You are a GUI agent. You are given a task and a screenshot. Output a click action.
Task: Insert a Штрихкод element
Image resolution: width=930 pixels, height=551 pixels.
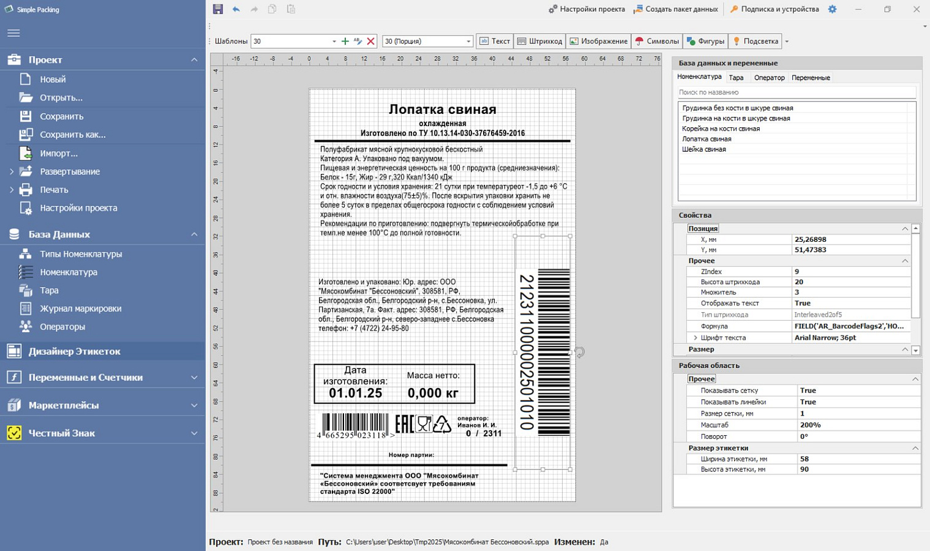tap(539, 41)
